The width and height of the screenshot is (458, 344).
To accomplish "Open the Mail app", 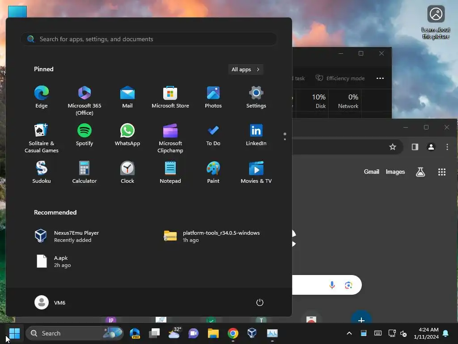I will [x=127, y=97].
